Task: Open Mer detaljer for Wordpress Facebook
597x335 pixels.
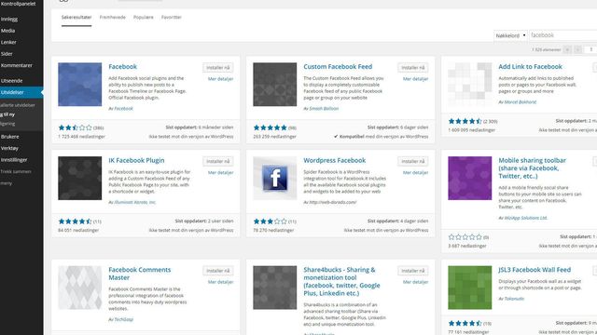Action: [x=415, y=173]
